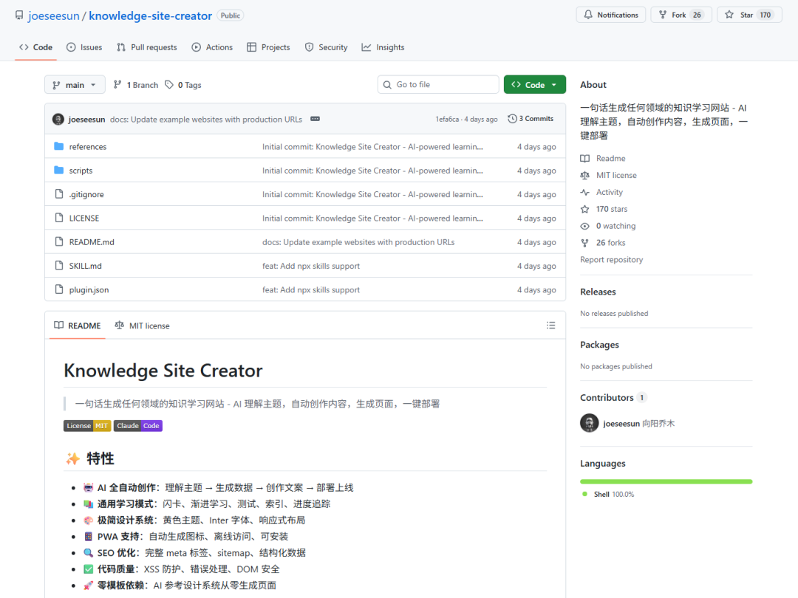Open the Shell 100.0% language link
798x598 pixels.
pyautogui.click(x=608, y=494)
